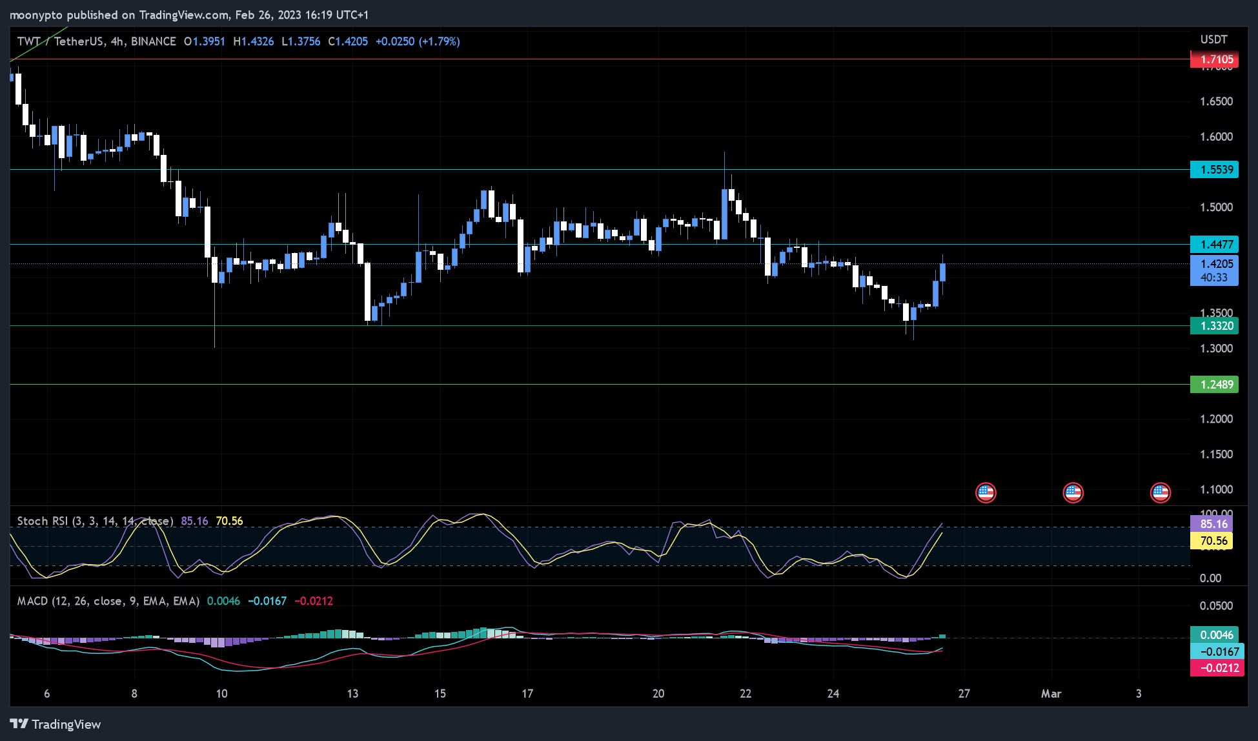Click the MACD indicator title

point(108,601)
